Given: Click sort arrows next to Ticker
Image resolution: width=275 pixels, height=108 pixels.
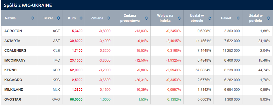Looking at the screenshot, I should [x=59, y=18].
